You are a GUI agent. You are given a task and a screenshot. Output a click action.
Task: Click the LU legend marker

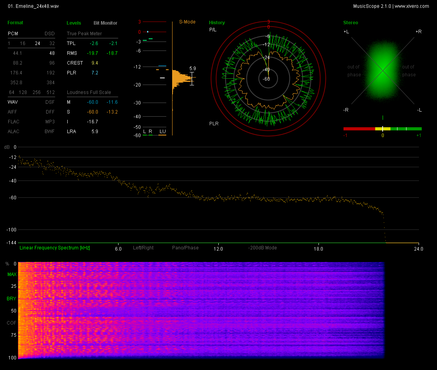162,132
